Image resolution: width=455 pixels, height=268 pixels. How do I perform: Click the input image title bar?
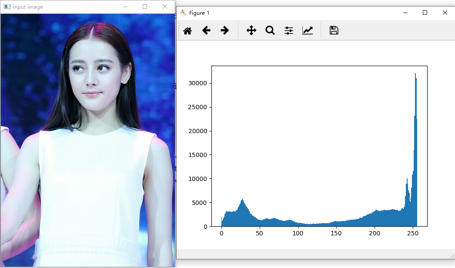[65, 7]
